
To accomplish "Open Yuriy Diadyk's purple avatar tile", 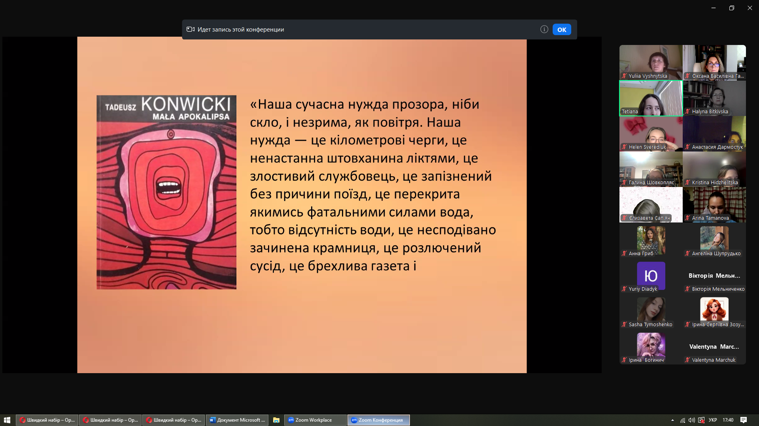I will click(x=651, y=275).
